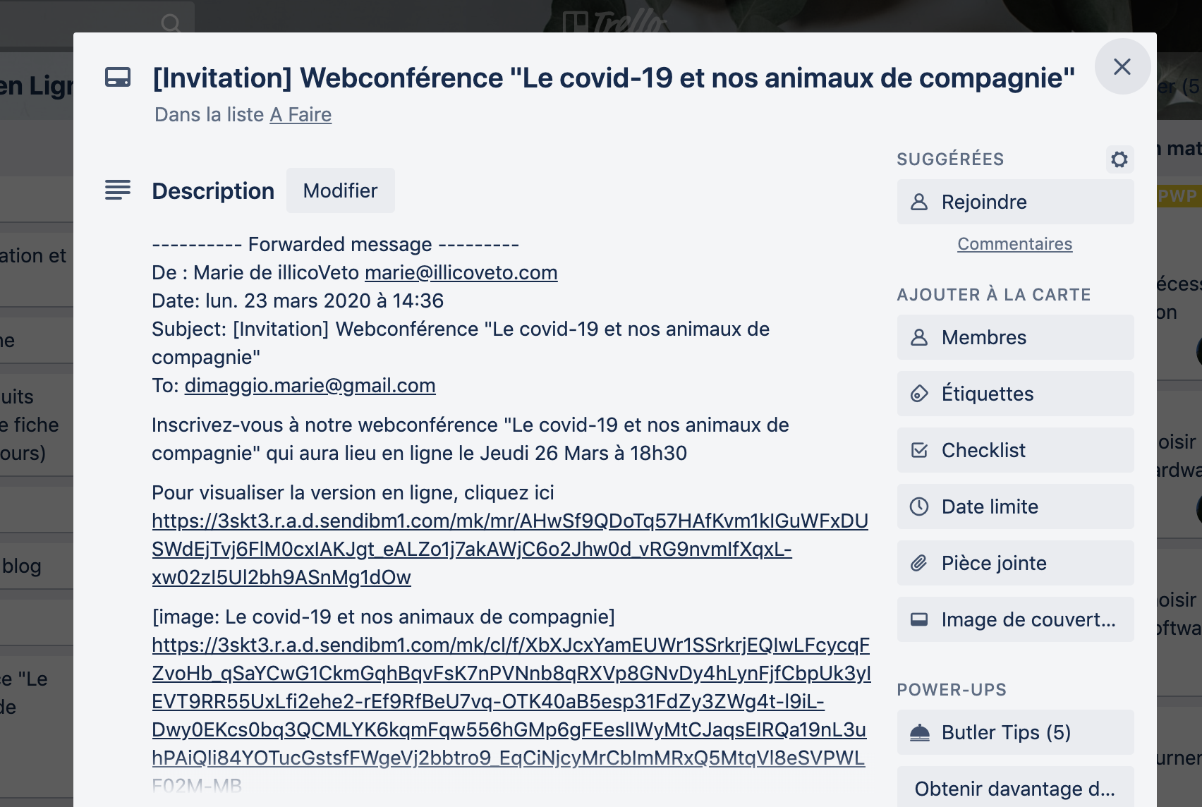Screen dimensions: 1202x807
Task: Click the gear icon beside Suggérées
Action: [x=1119, y=159]
